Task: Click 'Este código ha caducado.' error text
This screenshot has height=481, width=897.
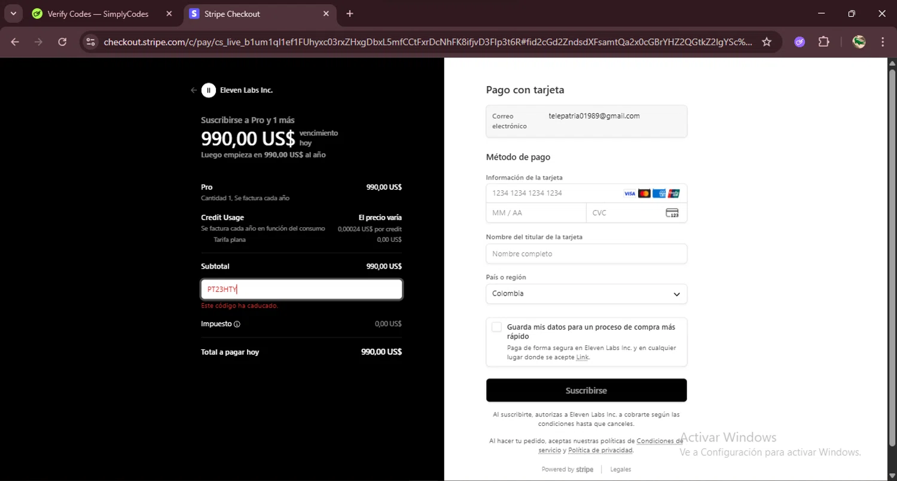Action: pyautogui.click(x=240, y=306)
